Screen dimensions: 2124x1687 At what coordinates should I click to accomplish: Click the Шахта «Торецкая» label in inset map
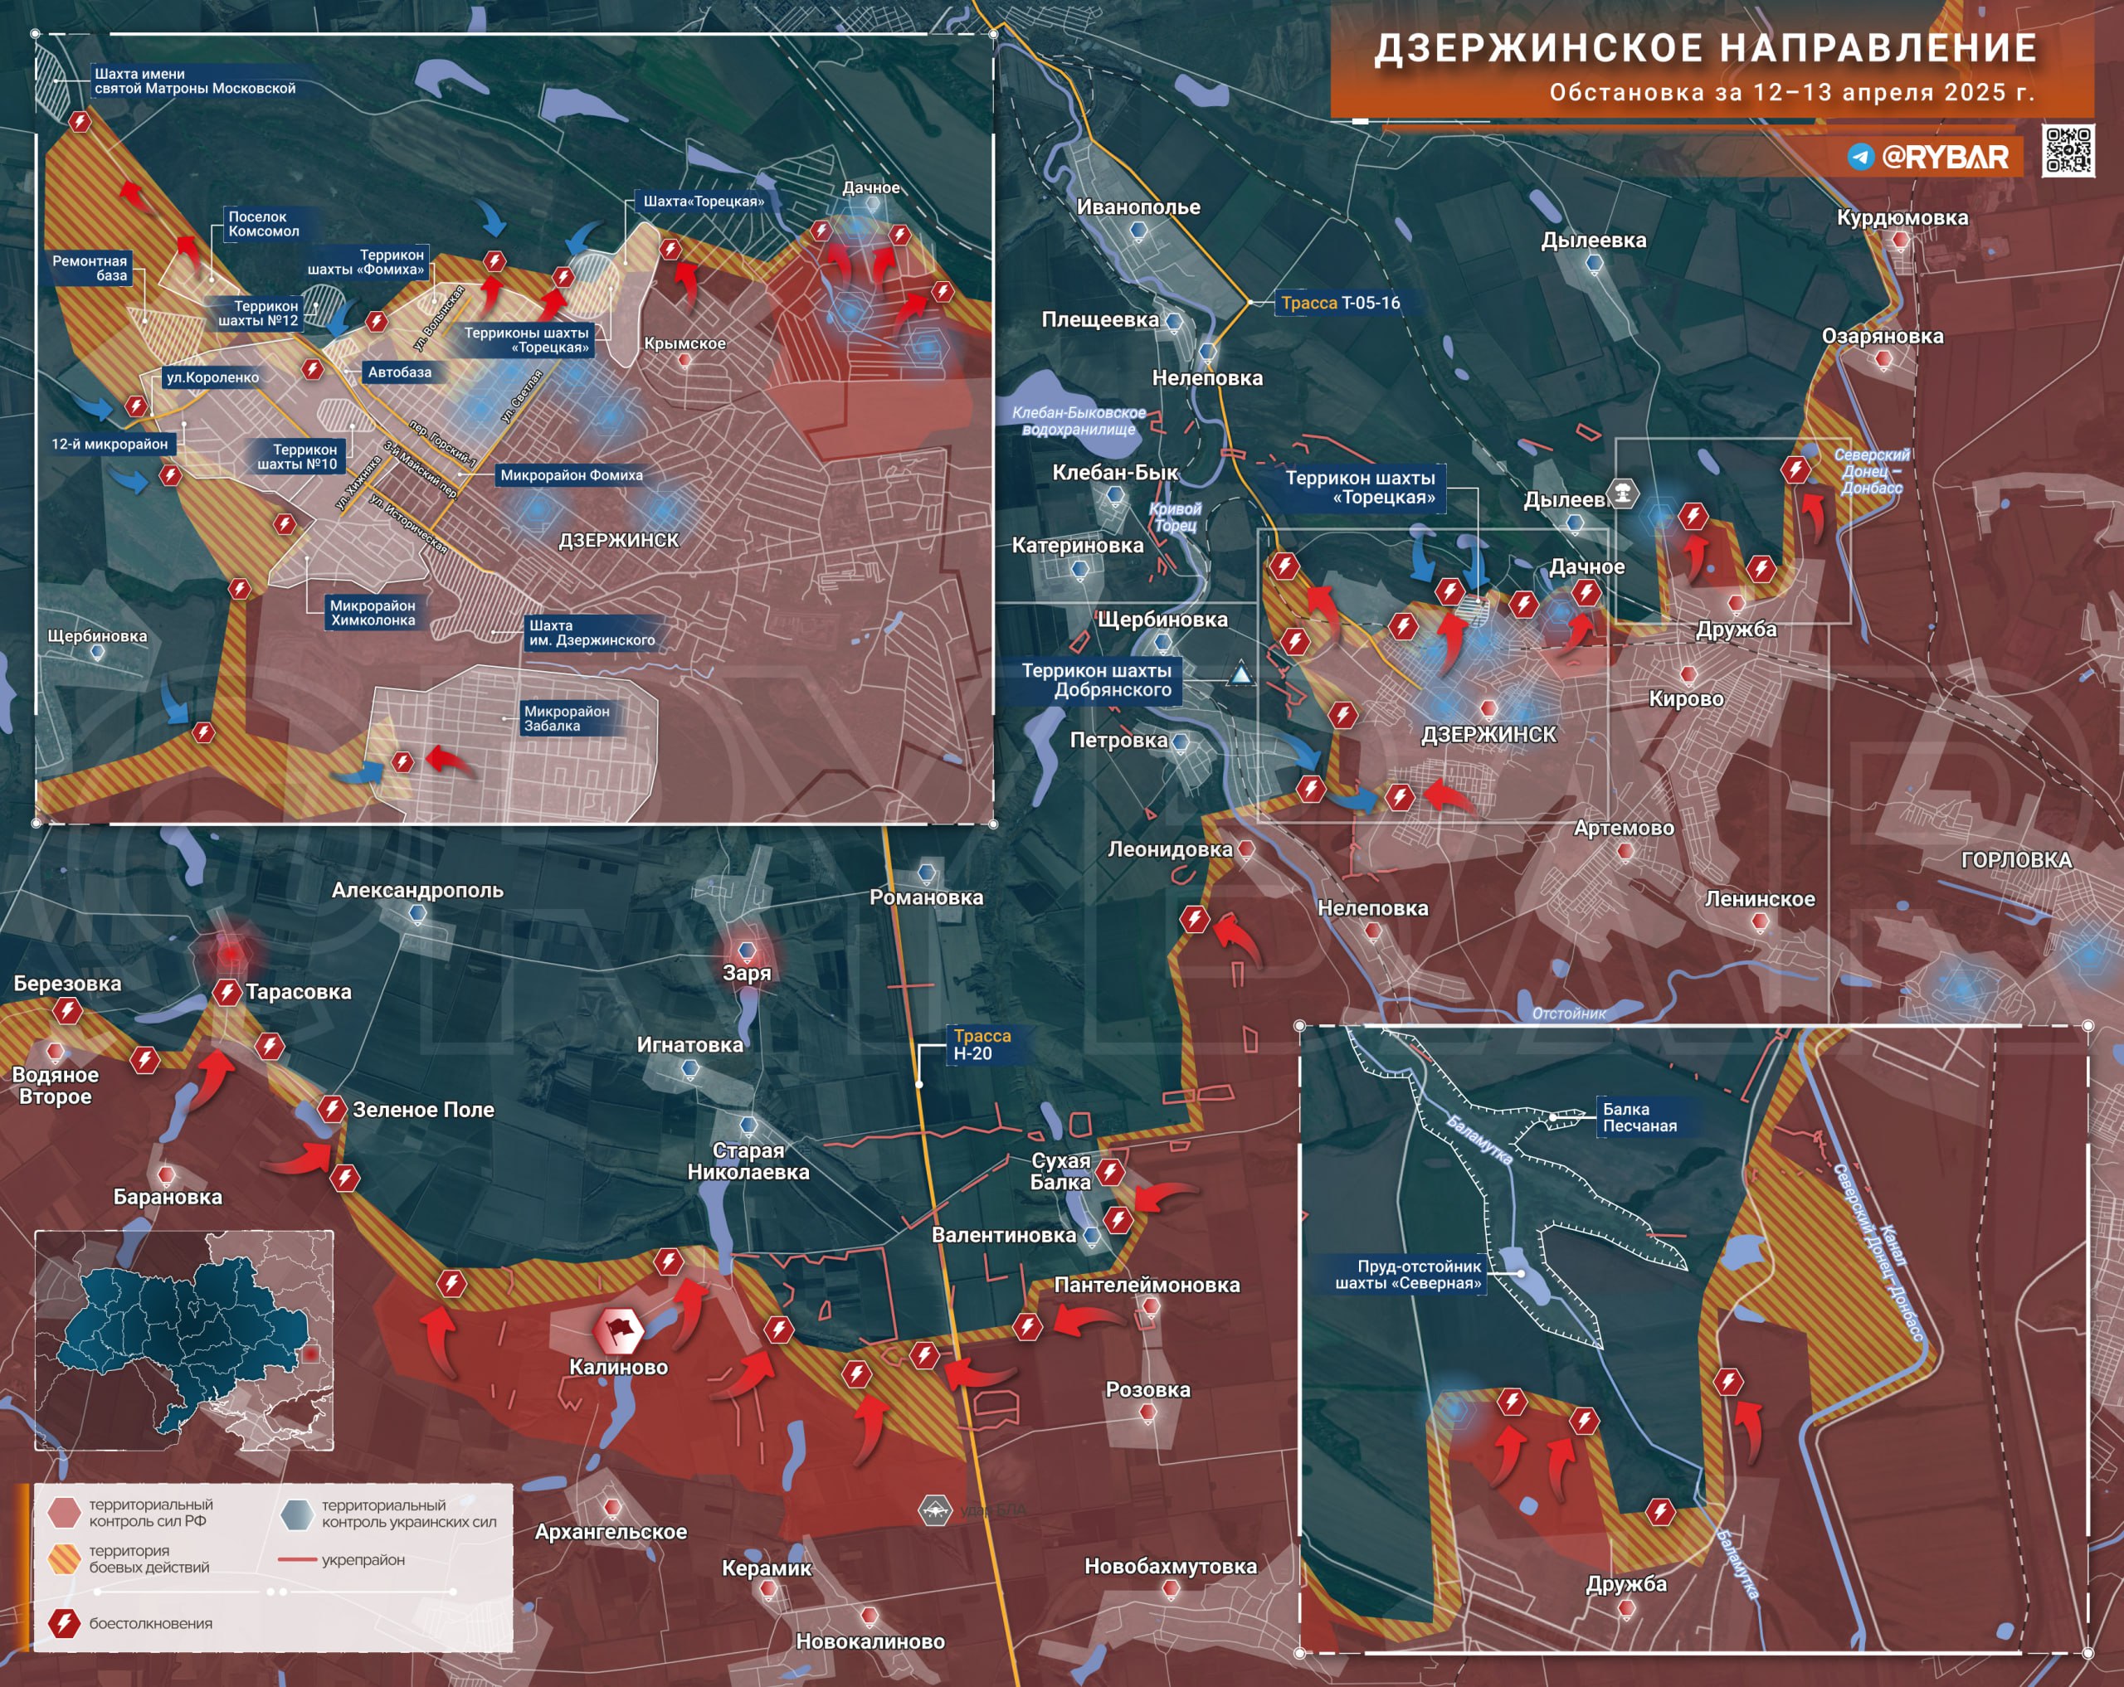(703, 201)
